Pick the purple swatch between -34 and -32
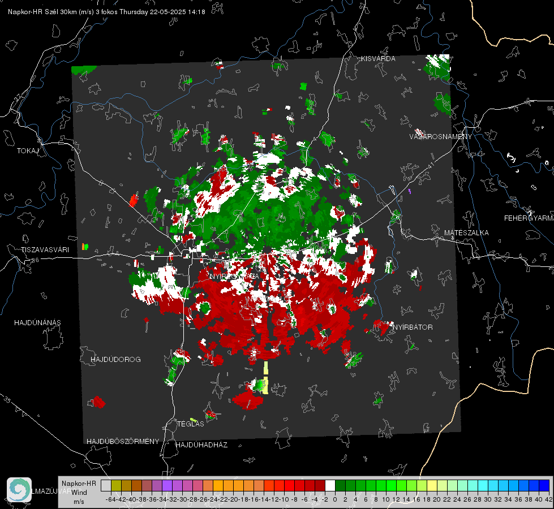This screenshot has width=554, height=509. (x=167, y=485)
